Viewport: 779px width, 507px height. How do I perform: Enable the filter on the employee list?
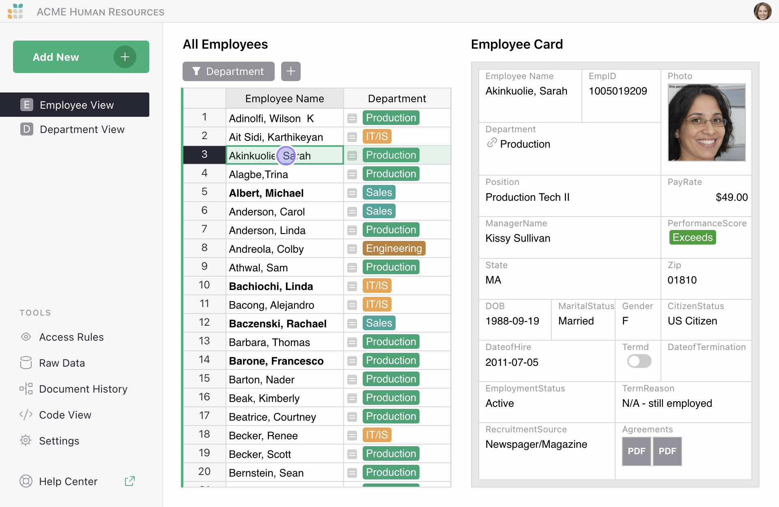tap(196, 71)
